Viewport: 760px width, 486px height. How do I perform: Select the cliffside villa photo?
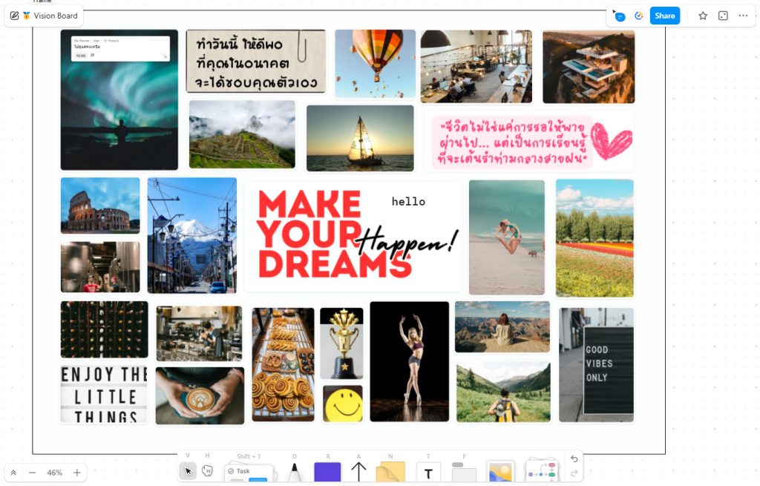pyautogui.click(x=589, y=66)
